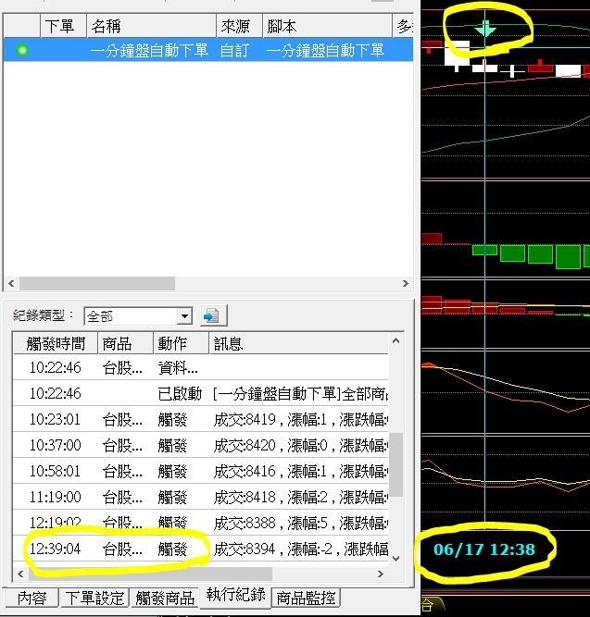
Task: Select the 觸發商品 tab
Action: [x=164, y=598]
